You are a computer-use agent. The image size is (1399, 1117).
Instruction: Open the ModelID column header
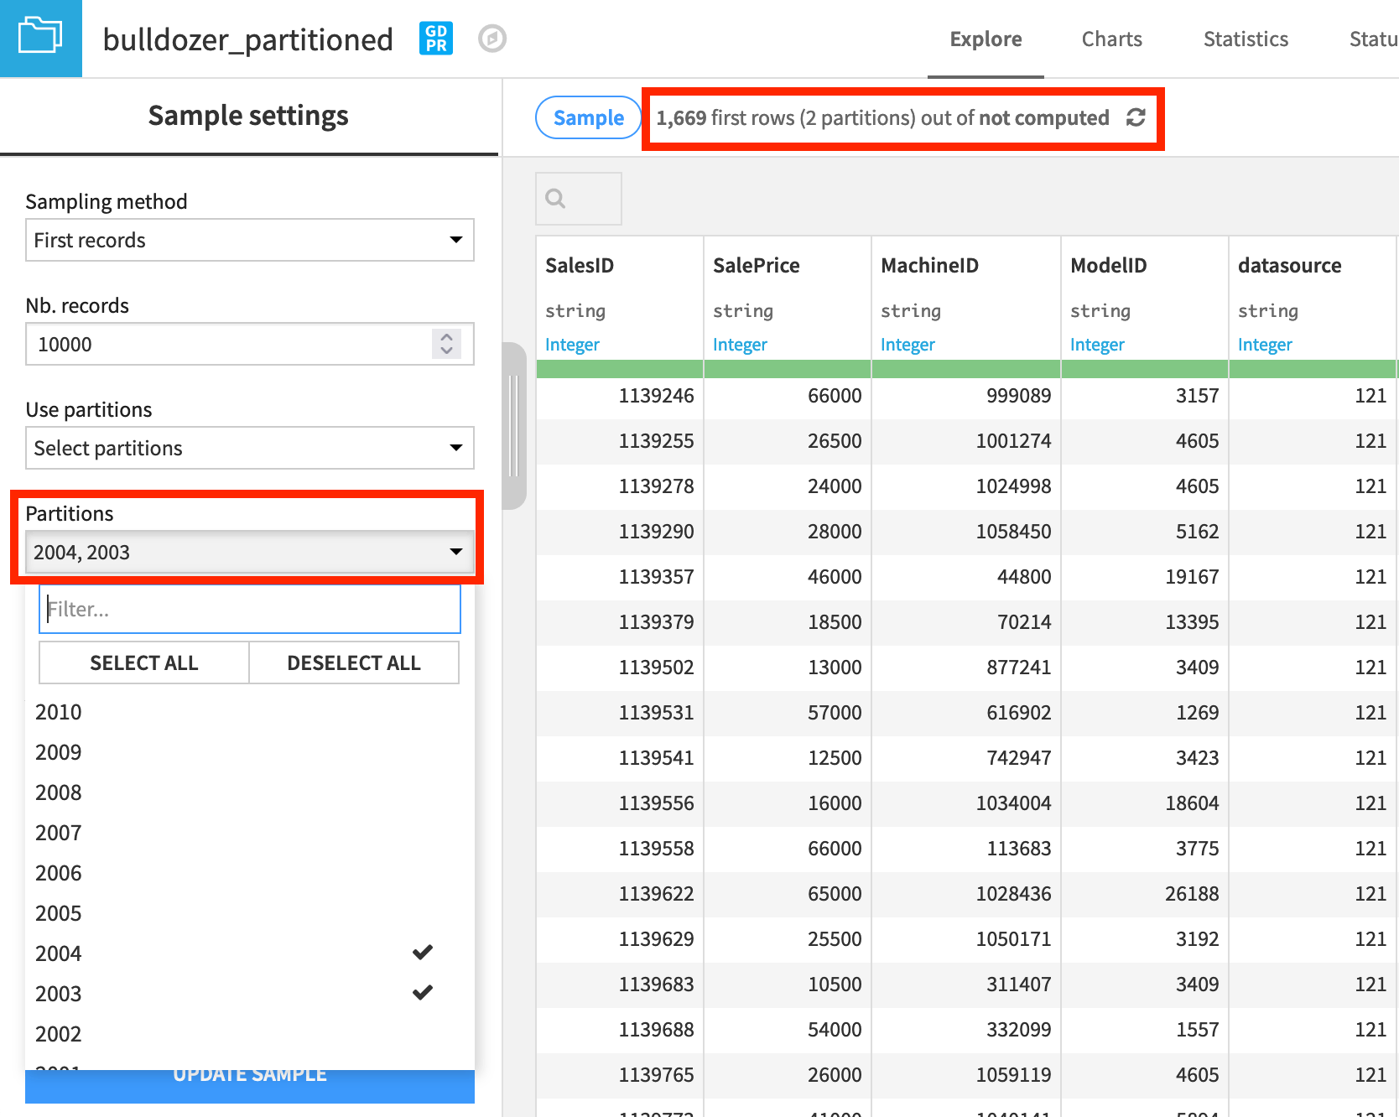point(1108,265)
